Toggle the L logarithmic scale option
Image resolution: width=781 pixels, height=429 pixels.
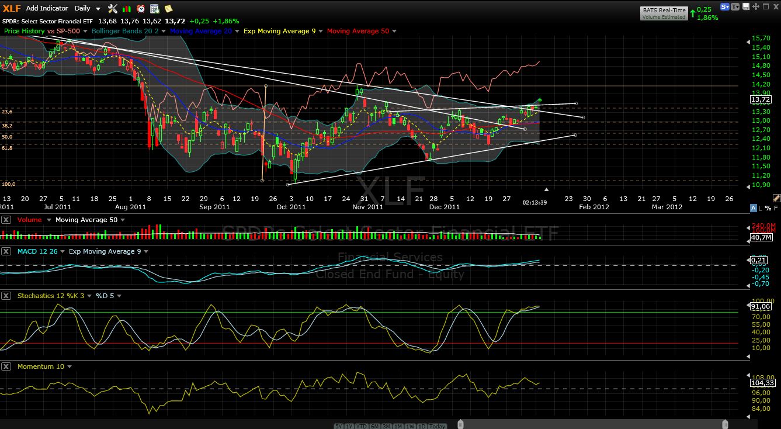coord(761,208)
